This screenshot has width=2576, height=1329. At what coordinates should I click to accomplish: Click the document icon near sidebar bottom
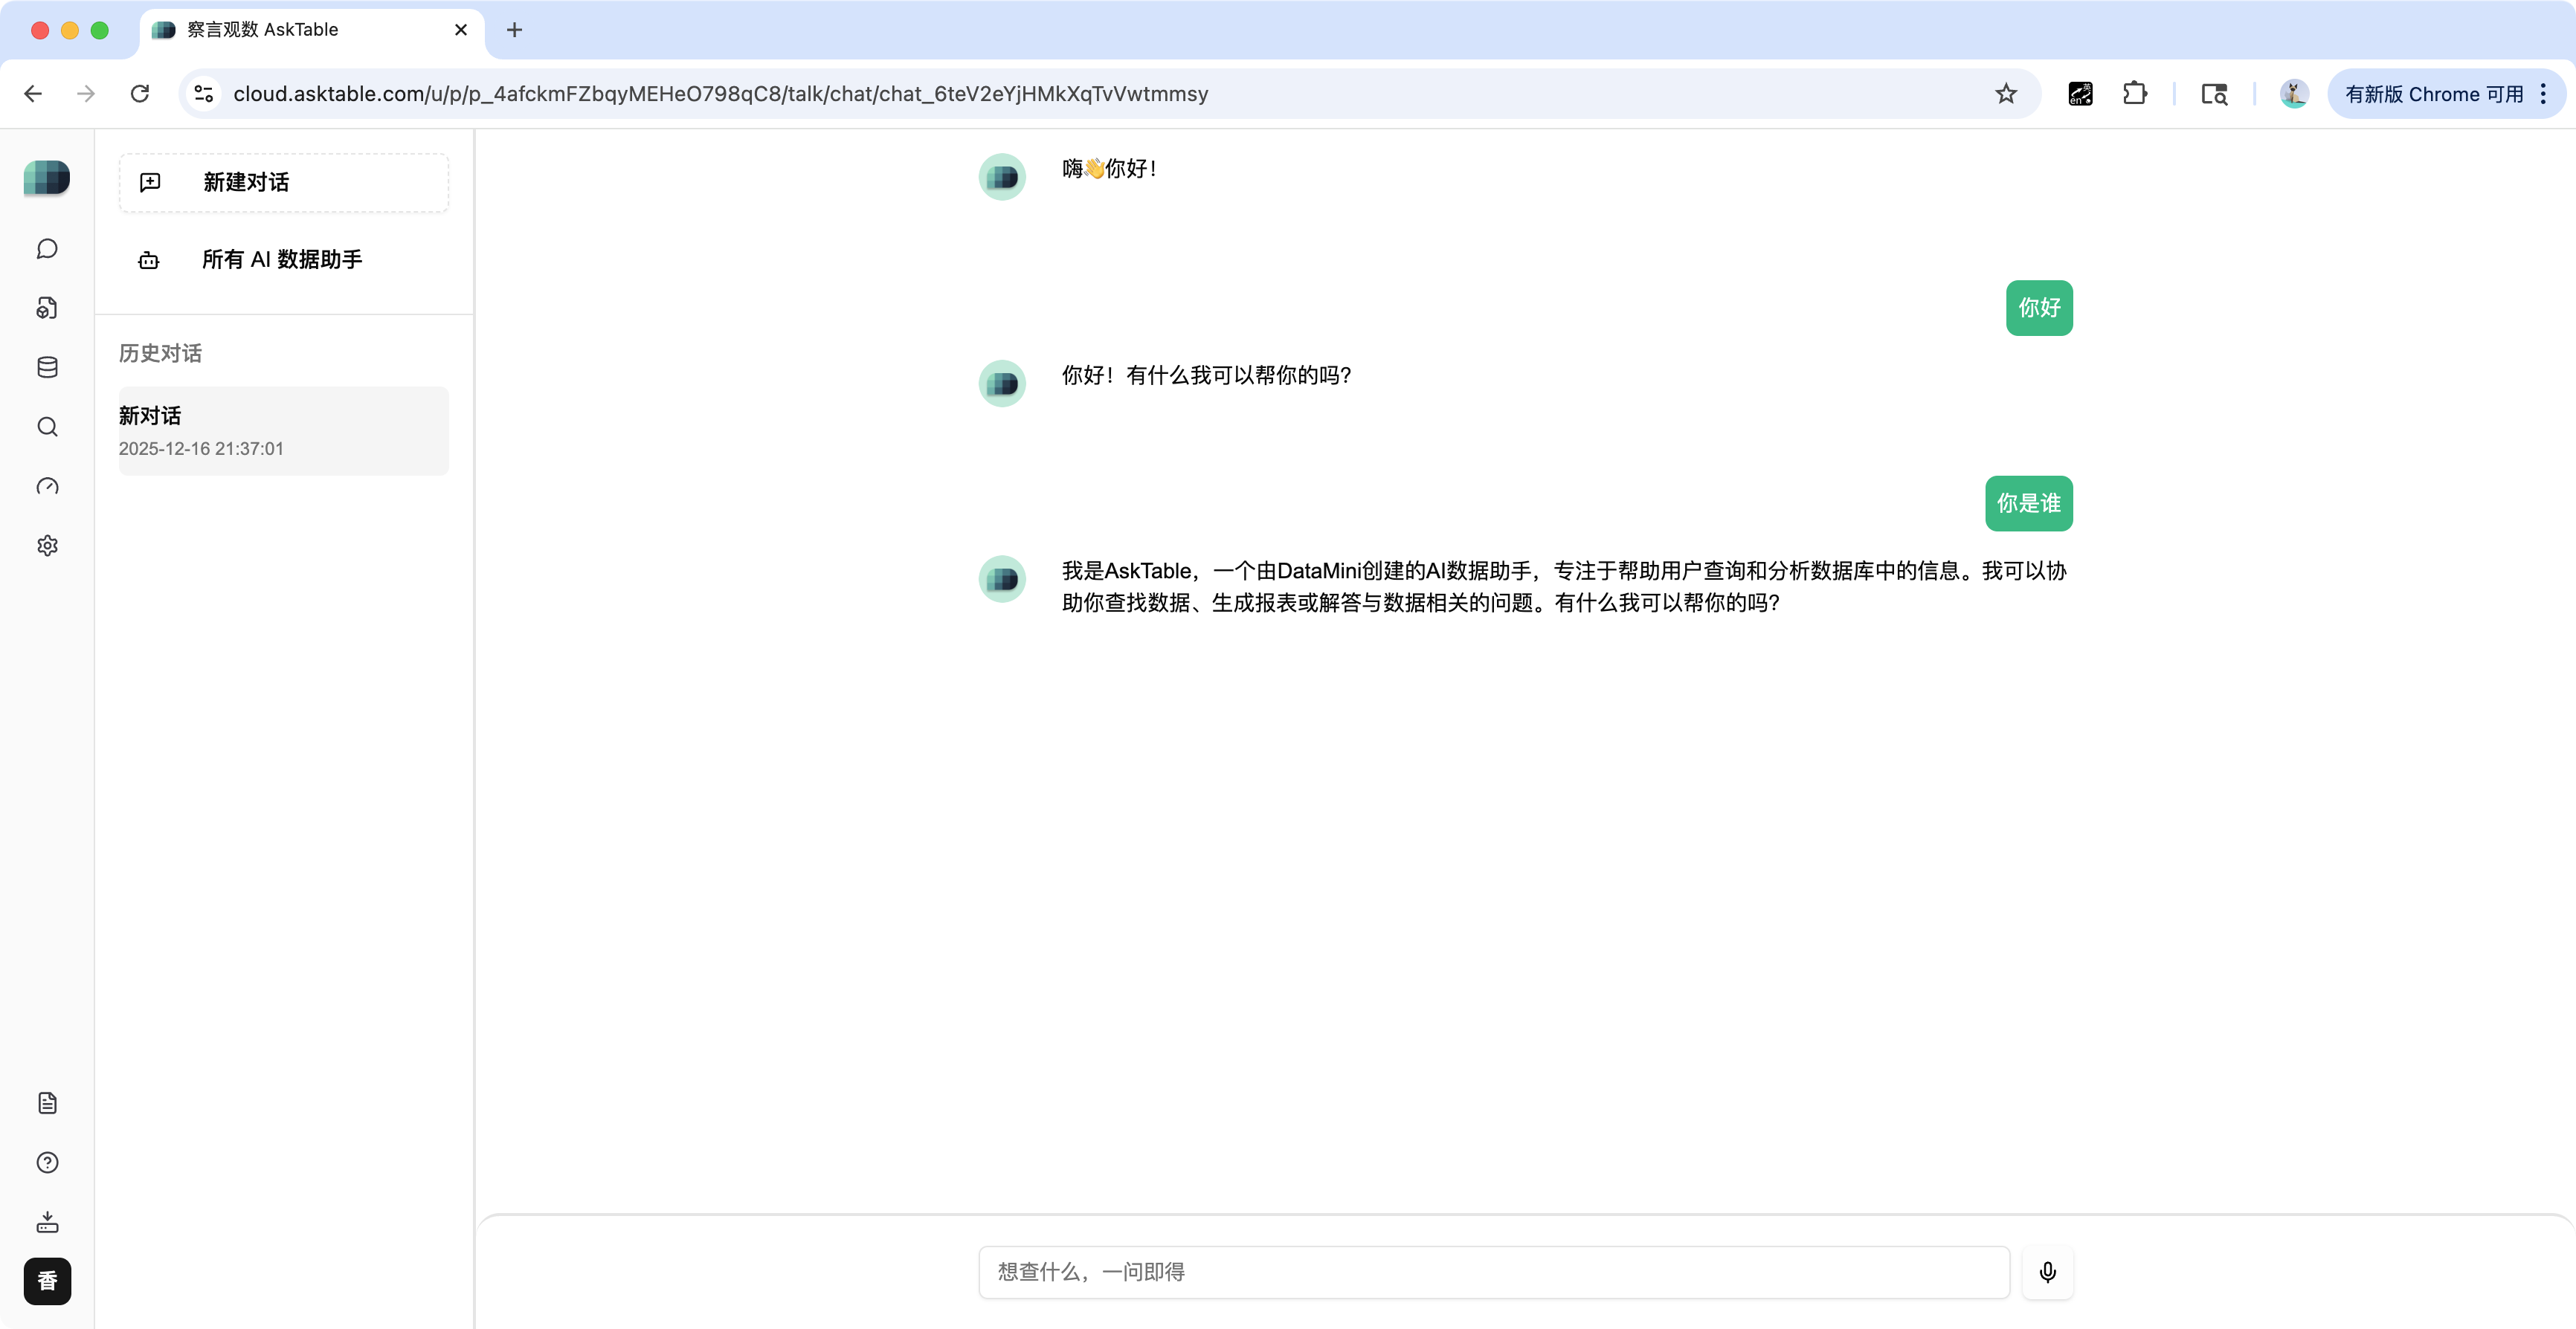(47, 1103)
